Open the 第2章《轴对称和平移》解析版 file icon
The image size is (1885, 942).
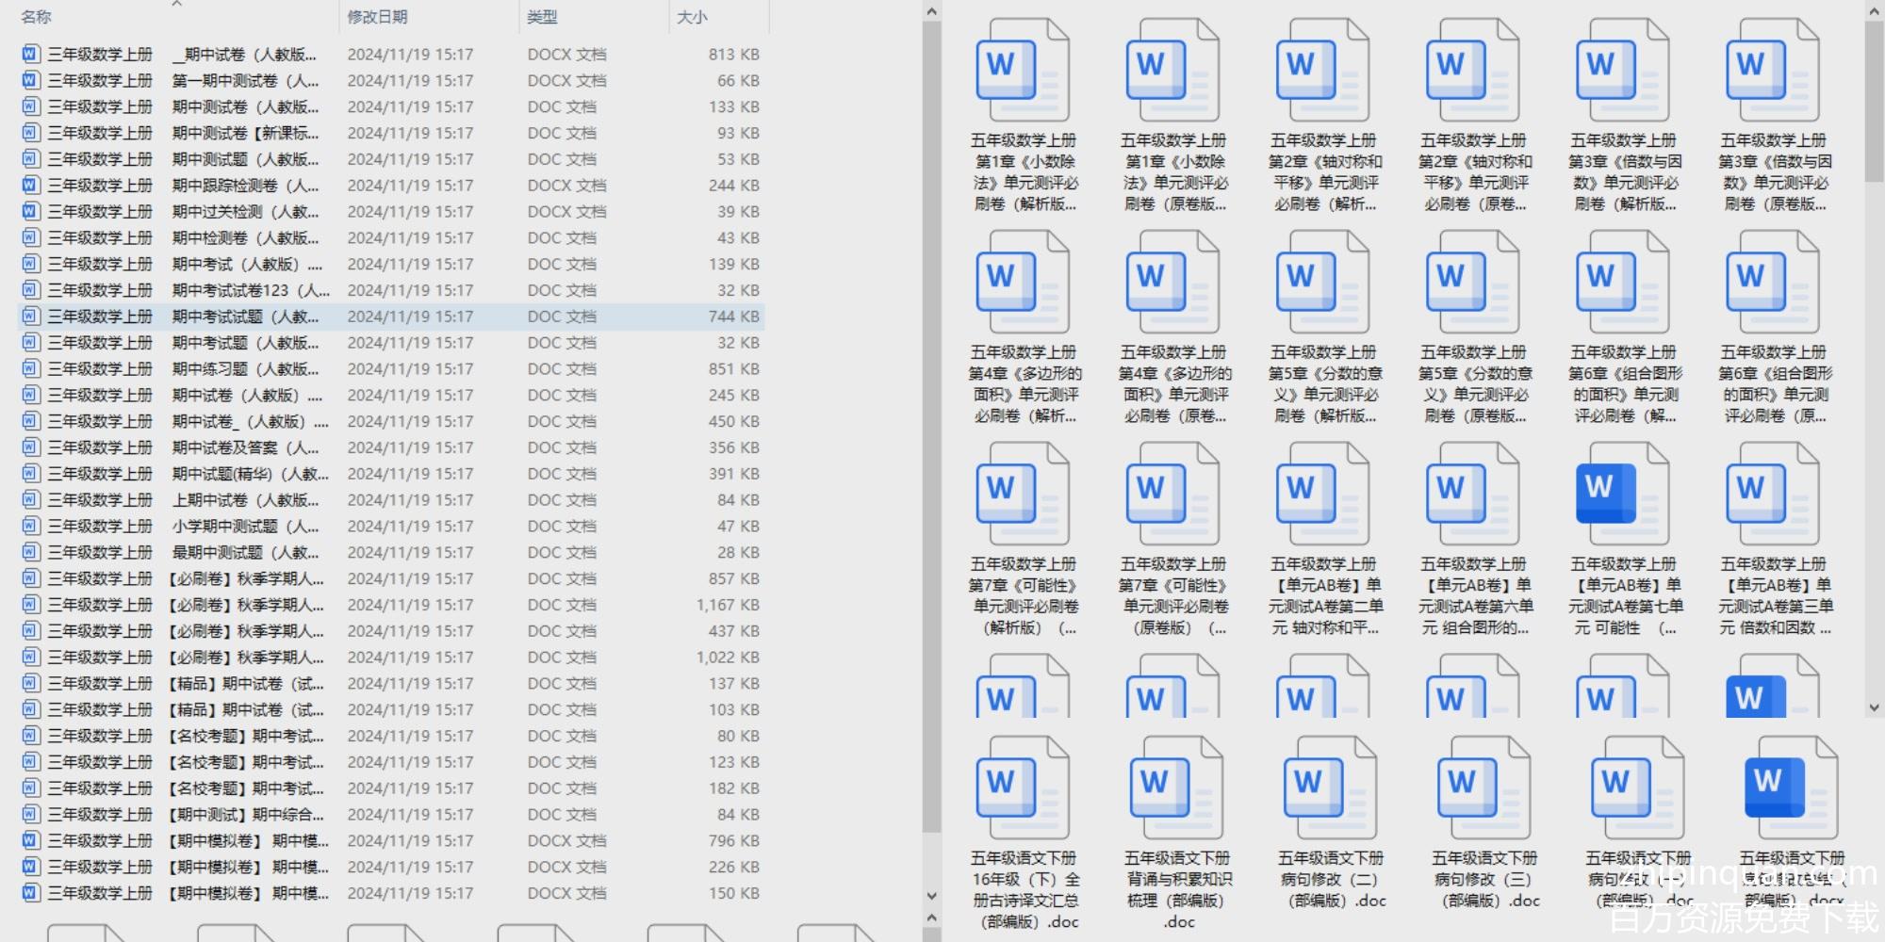(1322, 72)
